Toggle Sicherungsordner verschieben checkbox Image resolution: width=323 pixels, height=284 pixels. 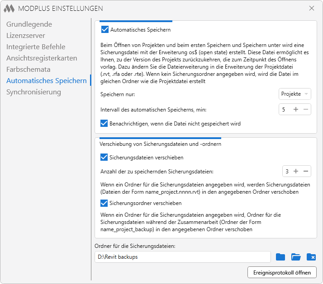104,203
